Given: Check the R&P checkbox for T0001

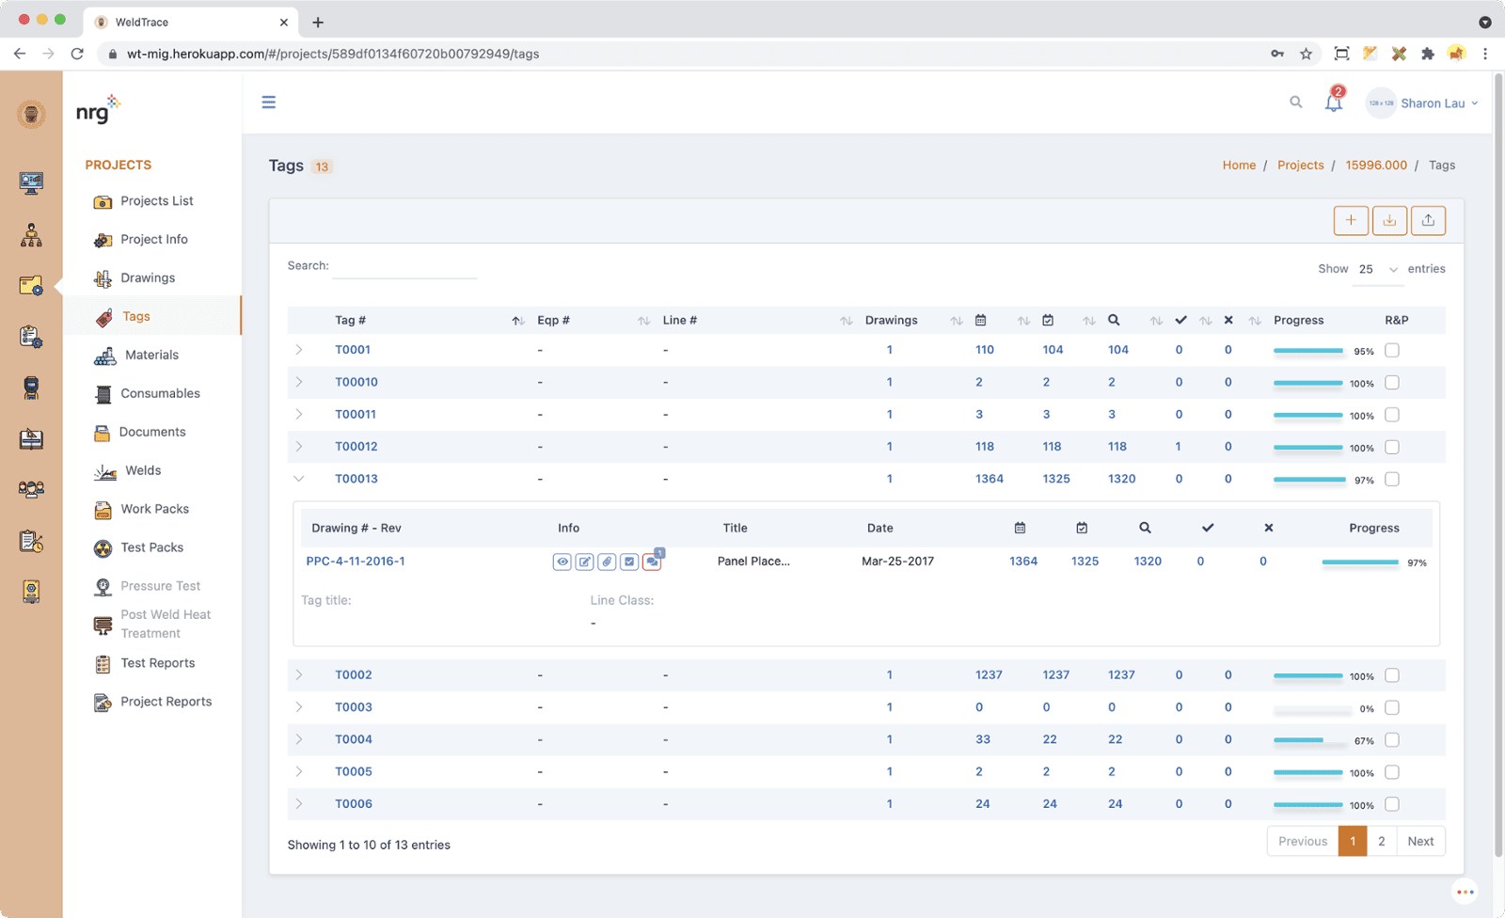Looking at the screenshot, I should [1392, 350].
